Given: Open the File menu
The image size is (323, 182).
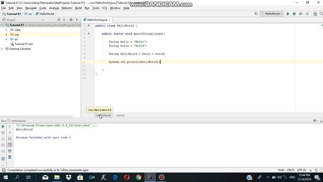Looking at the screenshot, I should tap(4, 8).
